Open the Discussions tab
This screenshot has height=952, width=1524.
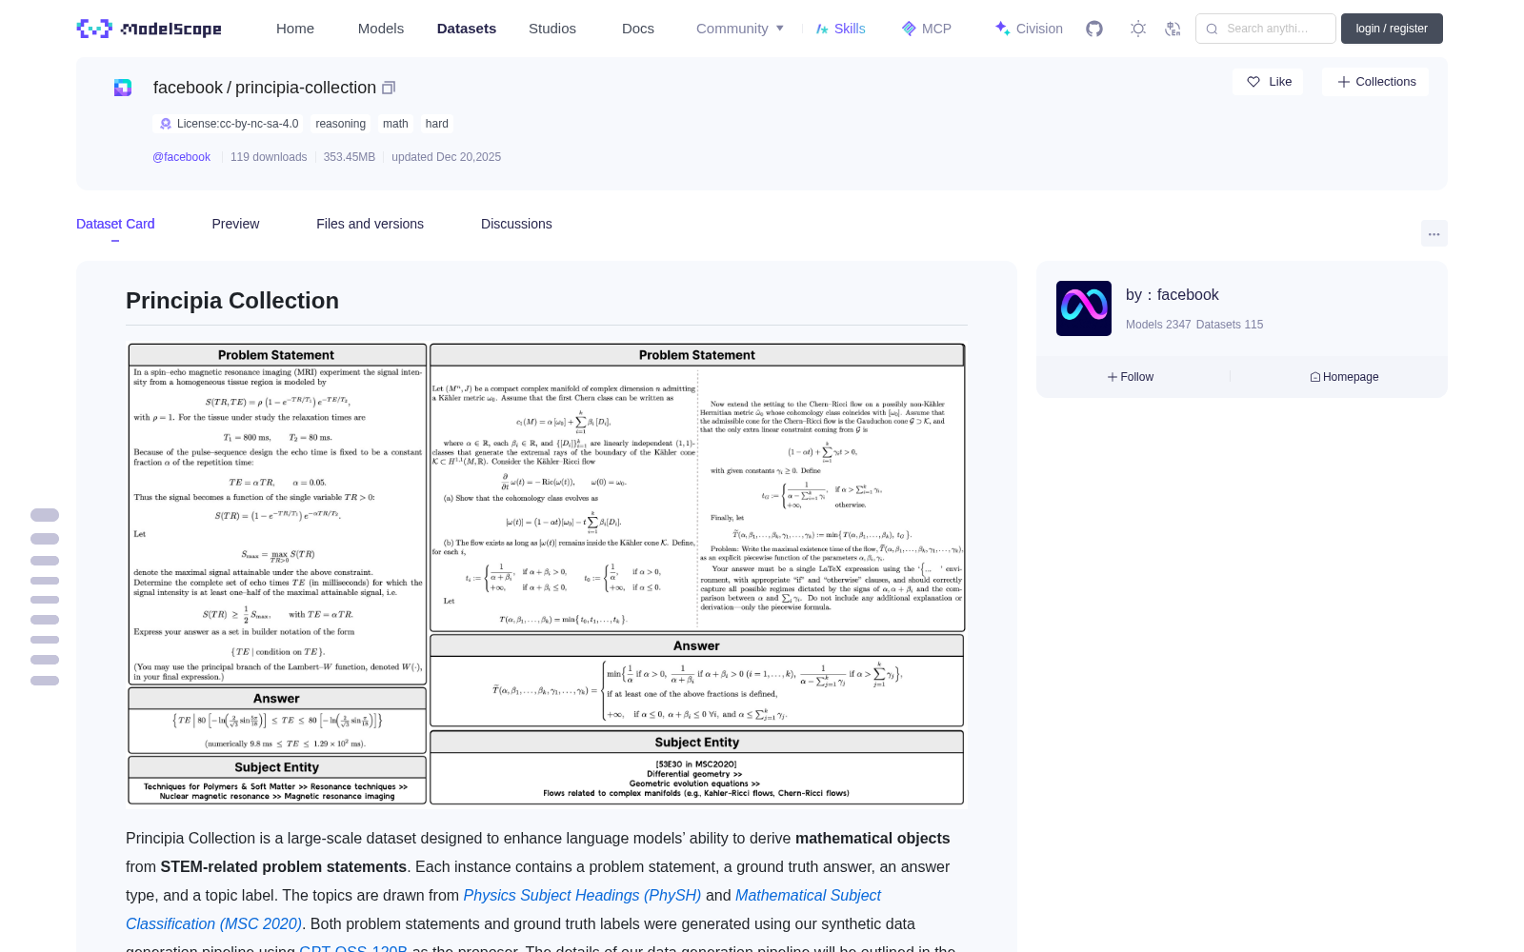point(516,224)
